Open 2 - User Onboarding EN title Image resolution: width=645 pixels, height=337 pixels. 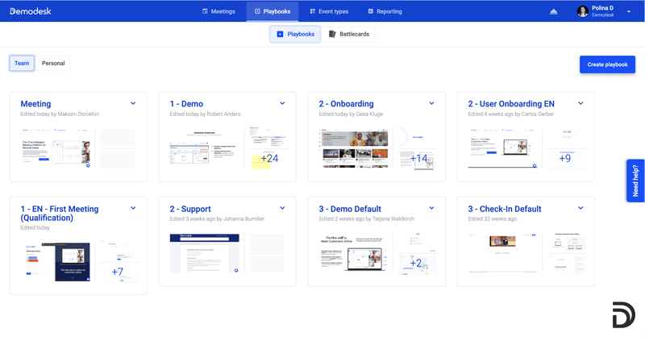pos(511,104)
